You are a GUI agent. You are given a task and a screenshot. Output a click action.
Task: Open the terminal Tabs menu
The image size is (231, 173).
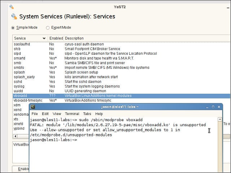(x=87, y=114)
